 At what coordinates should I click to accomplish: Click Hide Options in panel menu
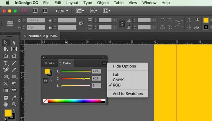pos(124,66)
